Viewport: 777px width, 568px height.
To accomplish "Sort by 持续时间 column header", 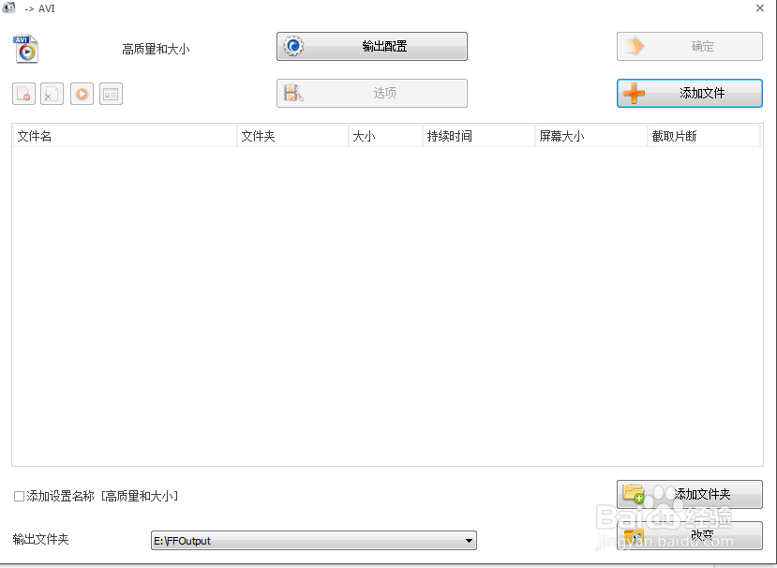I will [x=479, y=136].
